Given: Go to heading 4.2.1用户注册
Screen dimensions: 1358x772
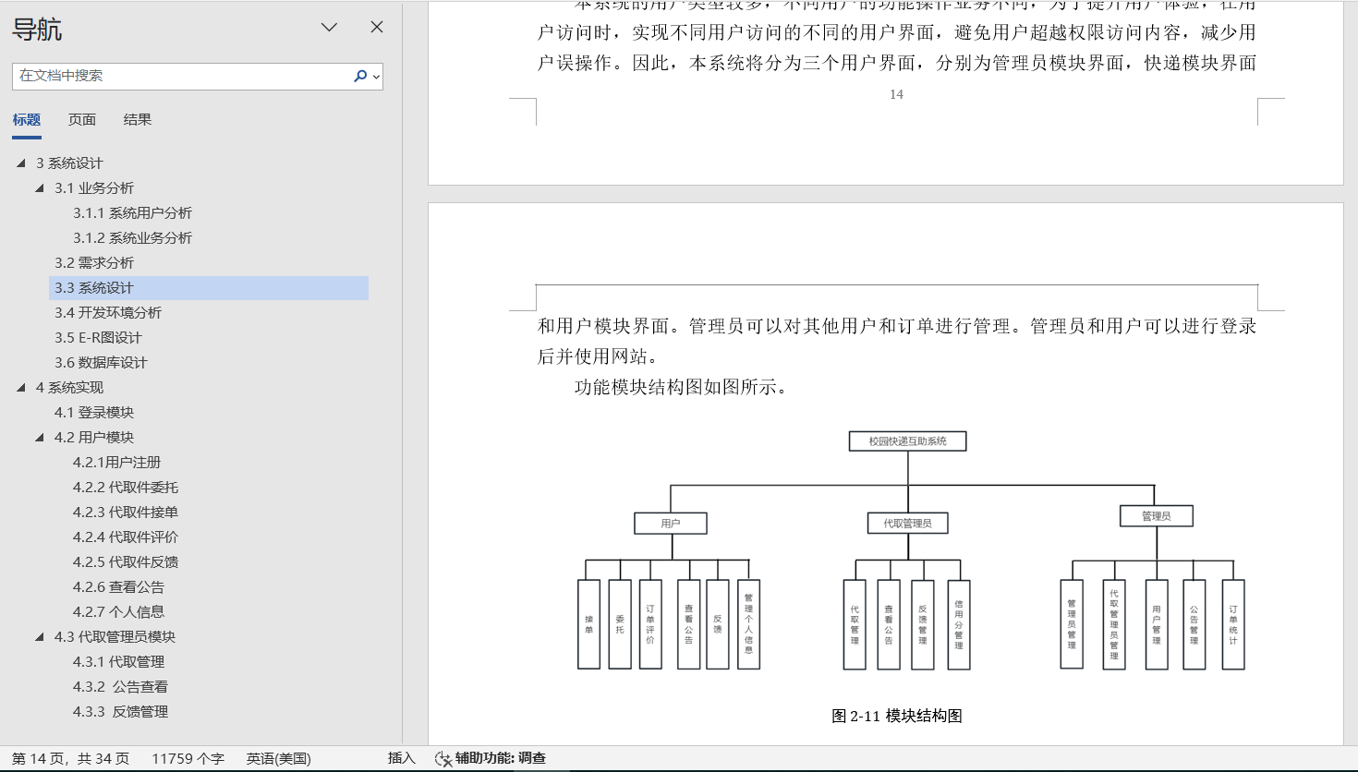Looking at the screenshot, I should 116,463.
